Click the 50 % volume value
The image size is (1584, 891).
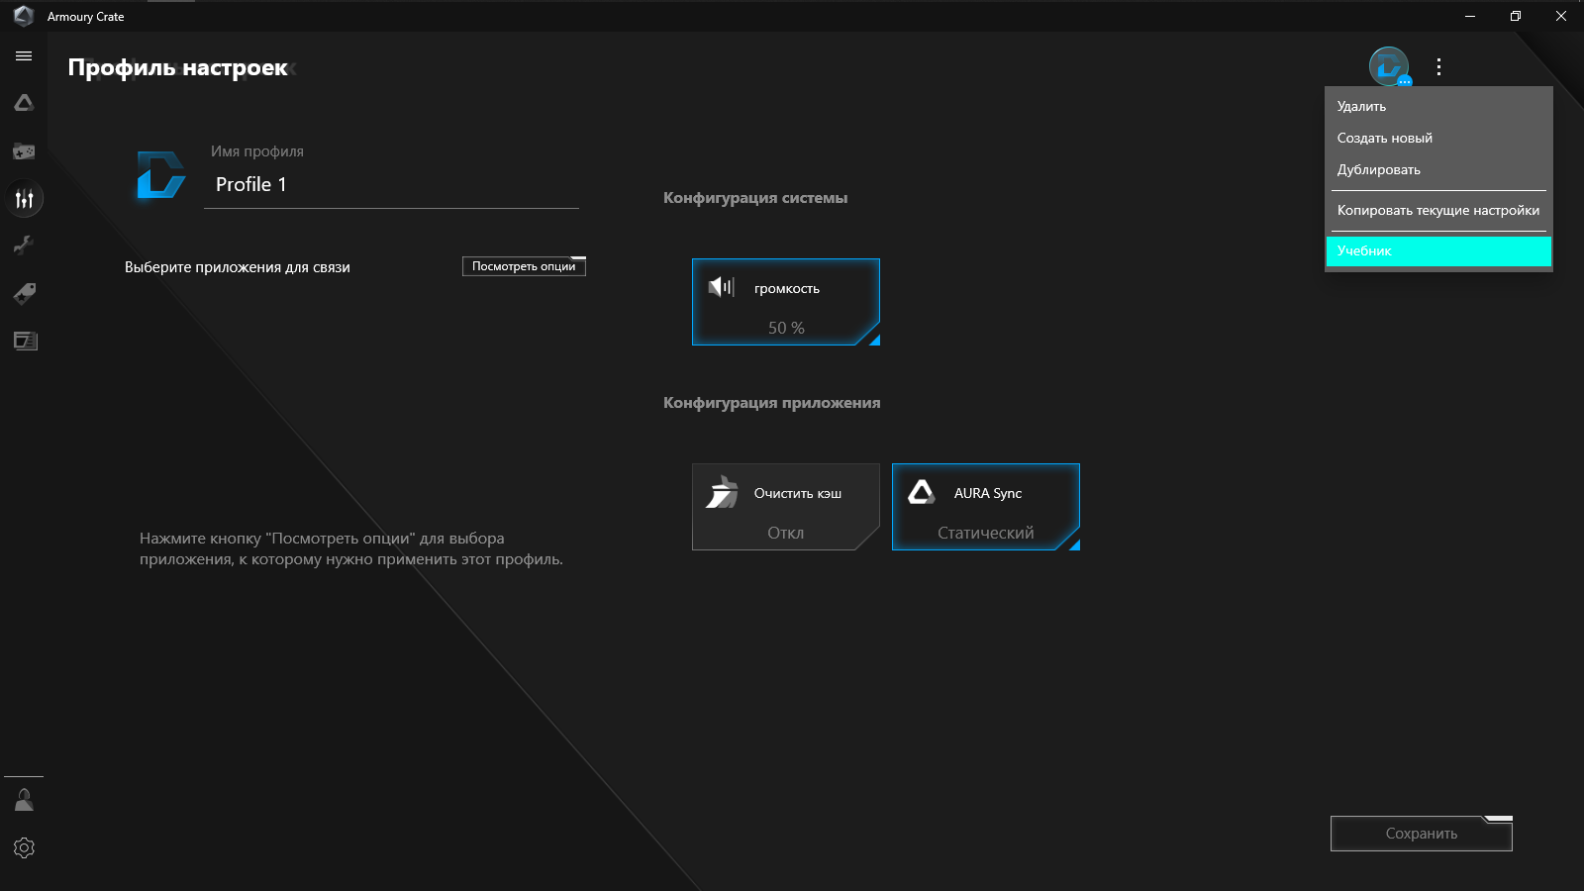786,328
